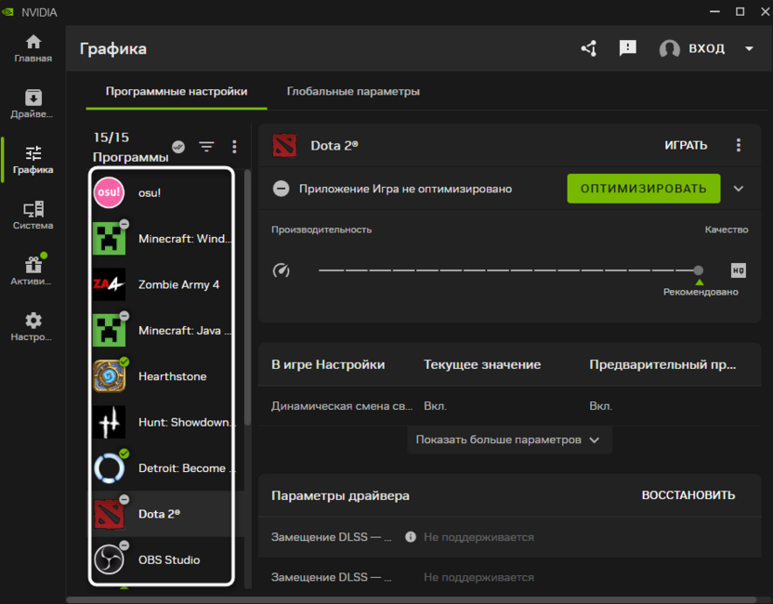Click the optimization status icon above program list
The image size is (773, 604).
pyautogui.click(x=178, y=147)
